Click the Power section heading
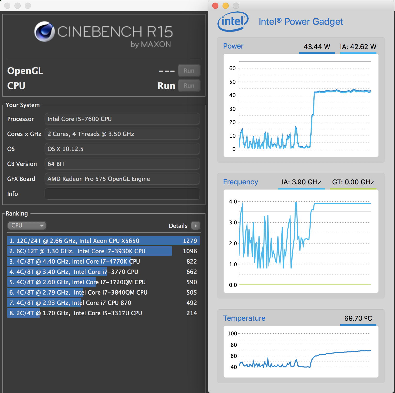Screen dimensions: 395x393 [x=233, y=46]
